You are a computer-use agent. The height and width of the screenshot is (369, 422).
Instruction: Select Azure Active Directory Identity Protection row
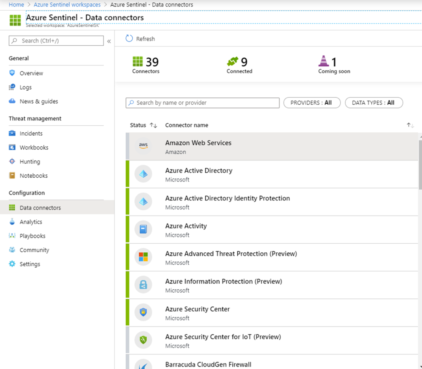click(227, 202)
